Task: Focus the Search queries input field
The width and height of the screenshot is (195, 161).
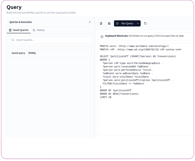Action: pos(51,40)
